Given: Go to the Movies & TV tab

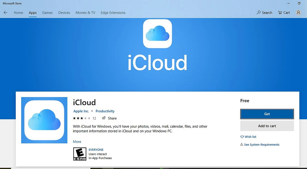Looking at the screenshot, I should click(x=85, y=13).
